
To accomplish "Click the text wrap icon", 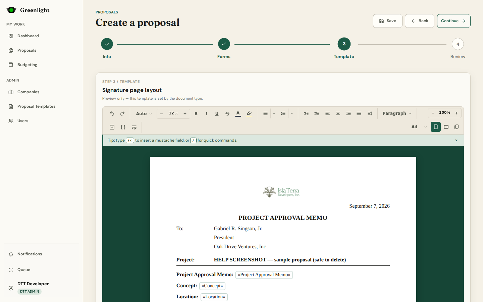I will coord(134,127).
